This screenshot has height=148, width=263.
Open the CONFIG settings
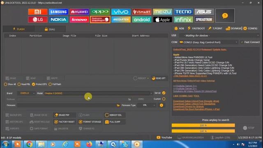(250, 28)
